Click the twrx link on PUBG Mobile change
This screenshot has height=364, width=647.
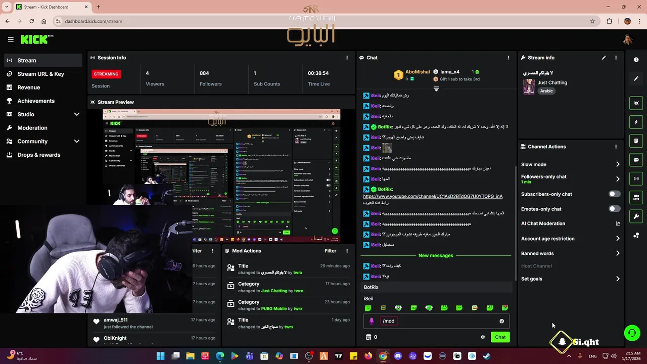pyautogui.click(x=298, y=309)
